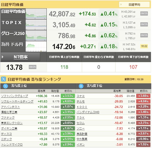
Task: Click the 日経平均 button at top right
Action: click(134, 5)
